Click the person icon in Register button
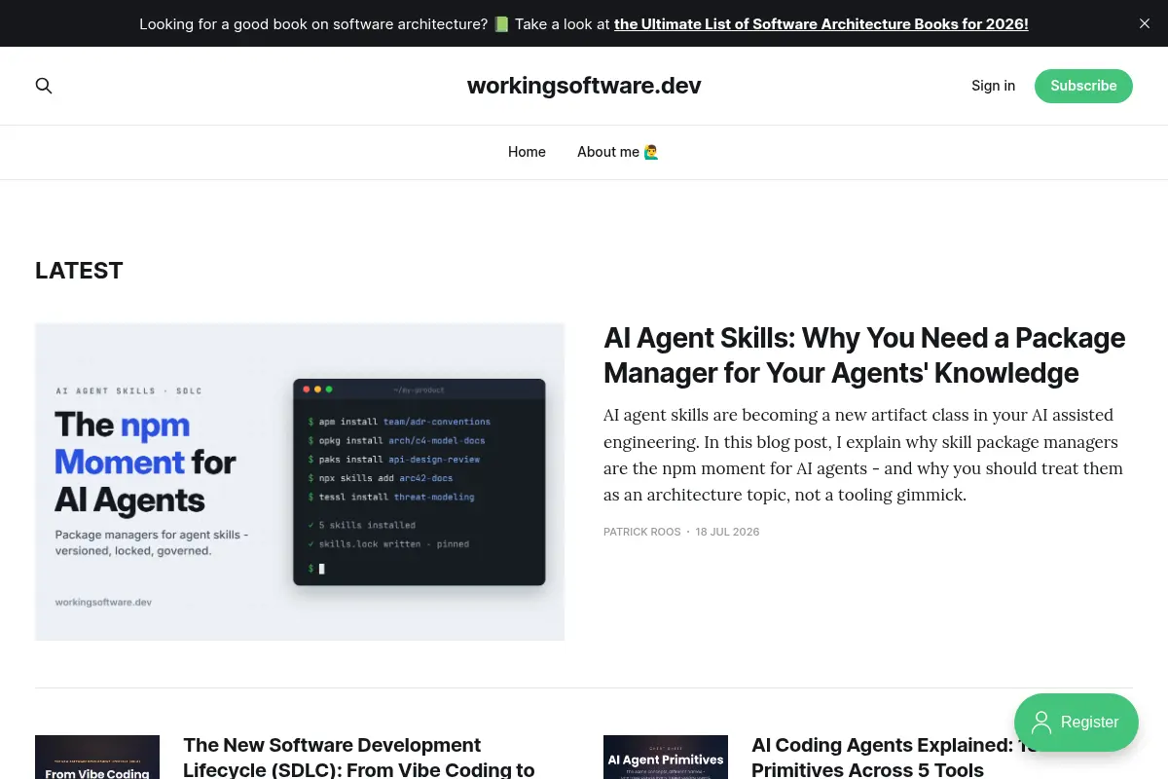Viewport: 1168px width, 779px height. pos(1041,723)
